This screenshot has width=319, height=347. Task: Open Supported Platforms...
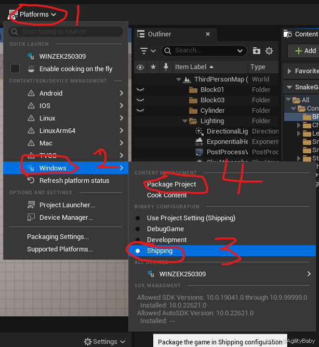coord(60,249)
